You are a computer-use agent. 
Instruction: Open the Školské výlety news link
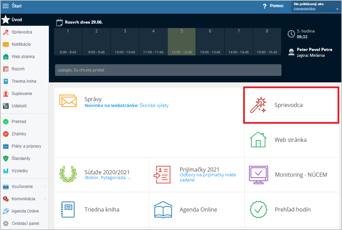tap(154, 106)
